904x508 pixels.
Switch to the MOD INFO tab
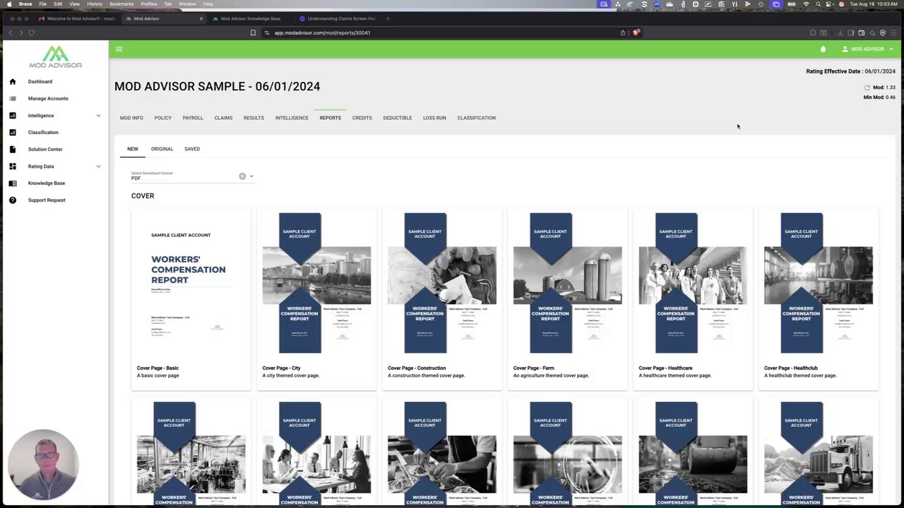coord(131,118)
